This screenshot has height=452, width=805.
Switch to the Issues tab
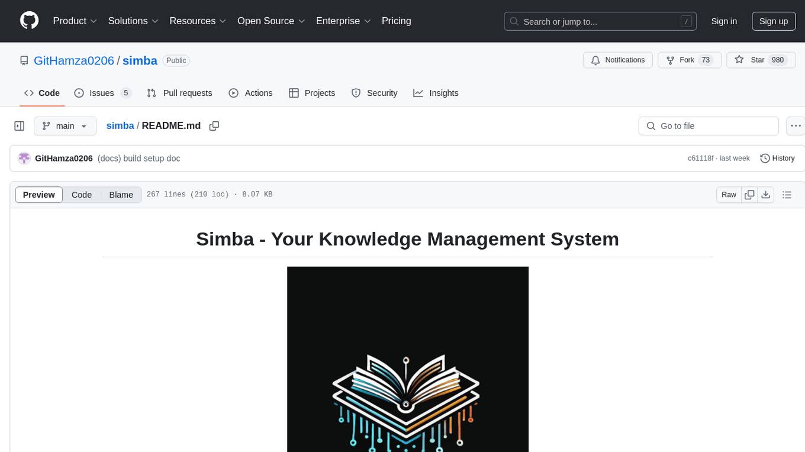(102, 93)
